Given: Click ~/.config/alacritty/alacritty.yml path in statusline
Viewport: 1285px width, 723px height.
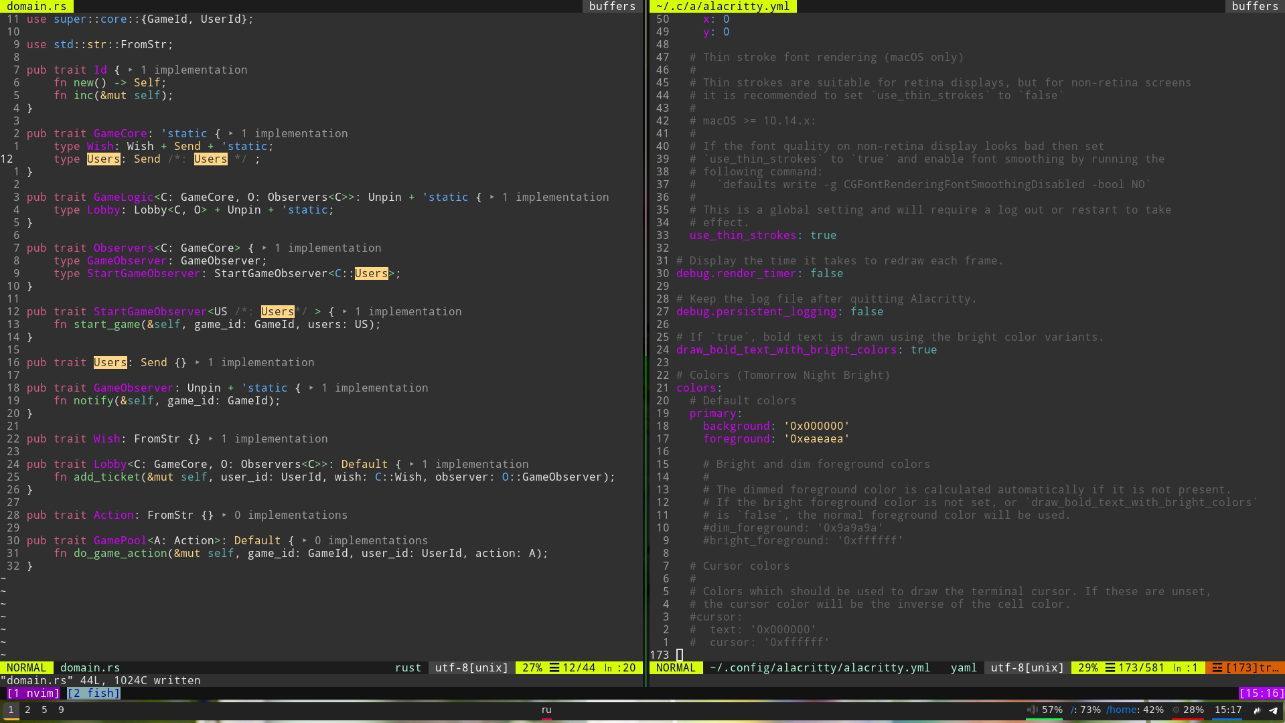Looking at the screenshot, I should (x=820, y=667).
